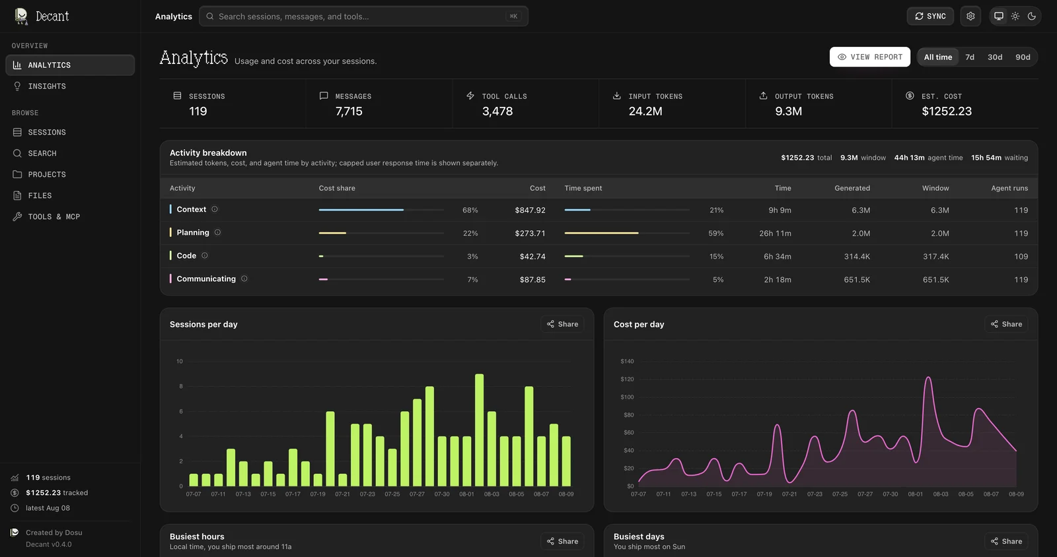Click the Created by Dosu link

[54, 533]
